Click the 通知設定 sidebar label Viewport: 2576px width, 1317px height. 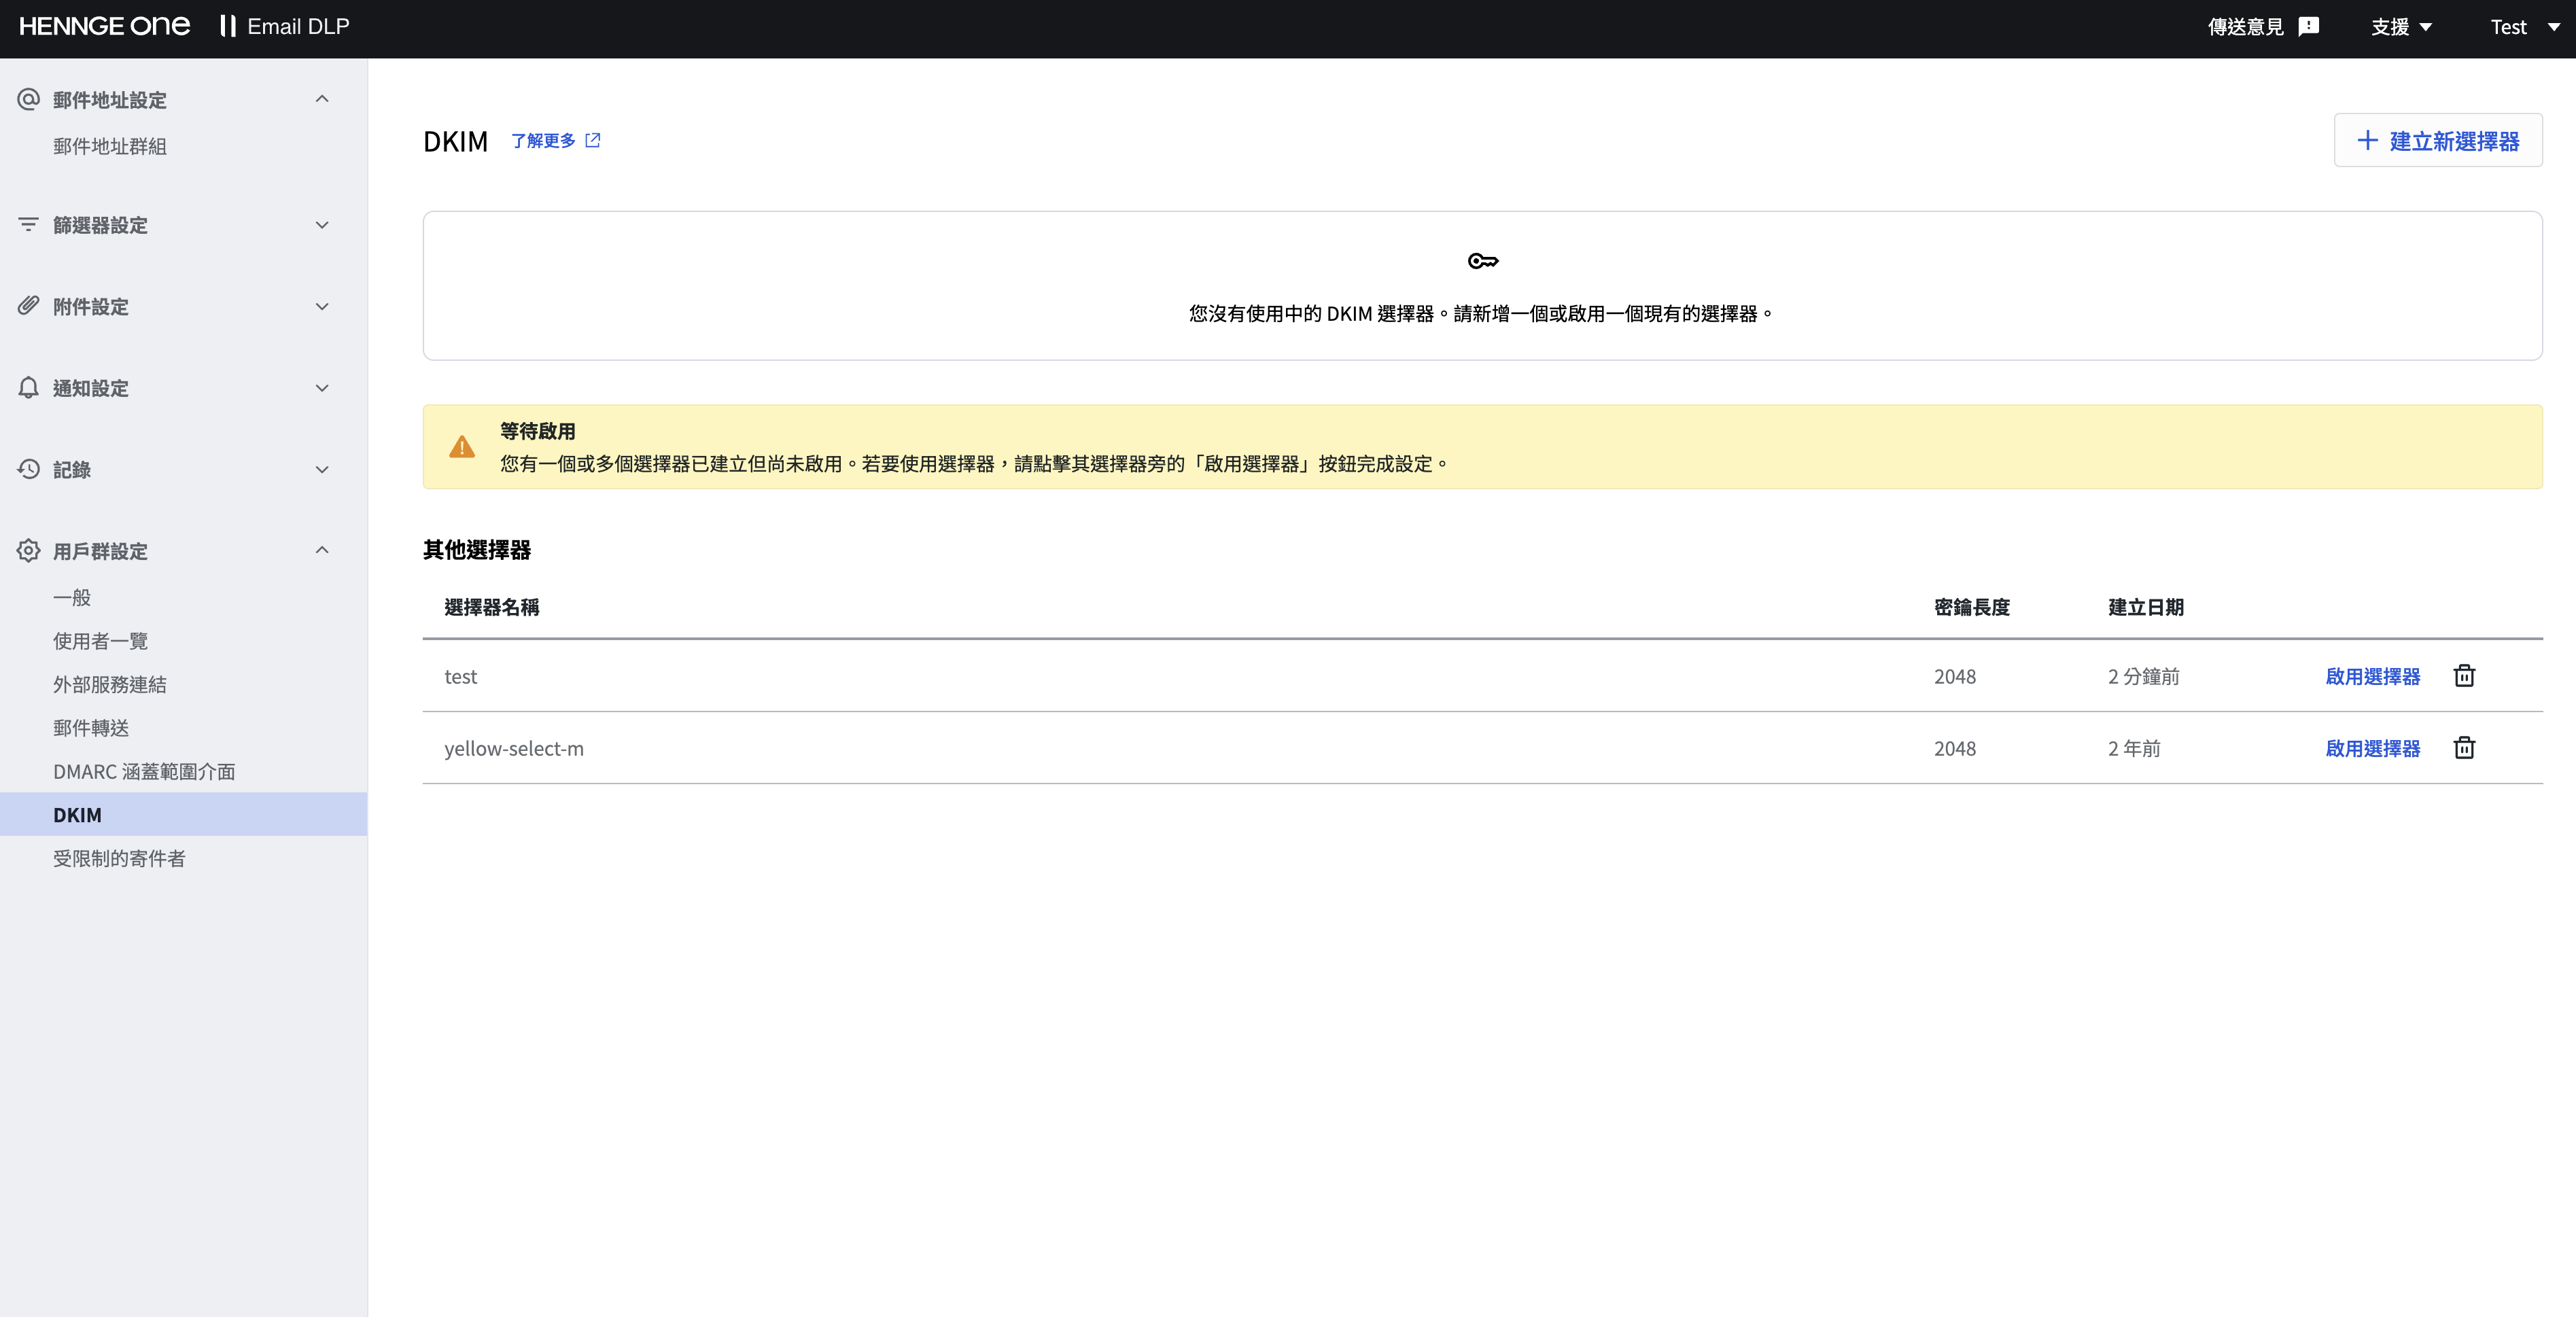(91, 388)
